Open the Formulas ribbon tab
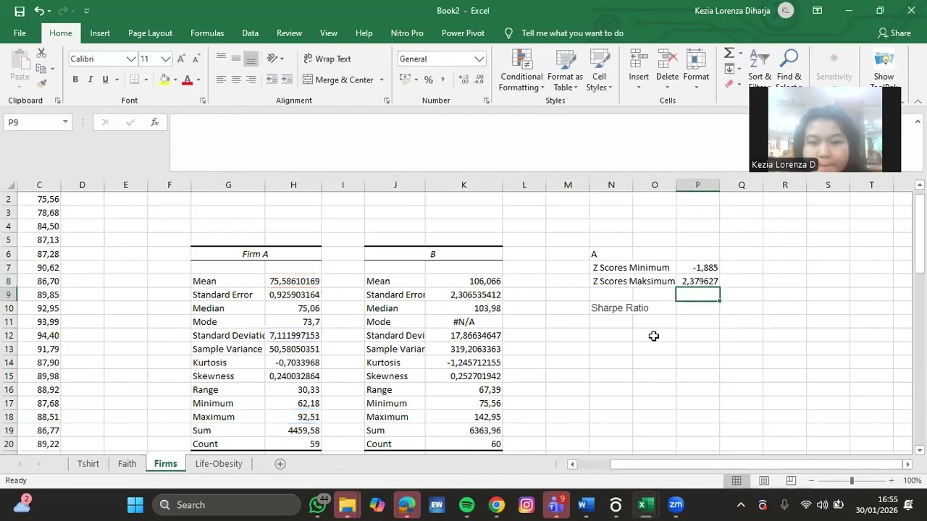This screenshot has height=521, width=927. pyautogui.click(x=206, y=33)
